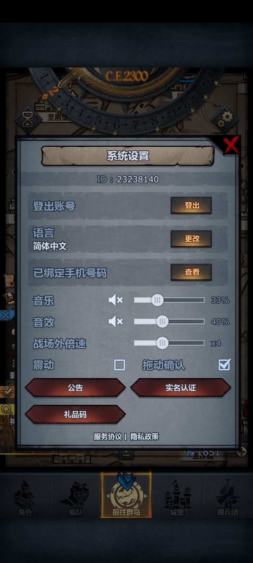
Task: Close the 系统设置 panel with red X
Action: pyautogui.click(x=231, y=145)
